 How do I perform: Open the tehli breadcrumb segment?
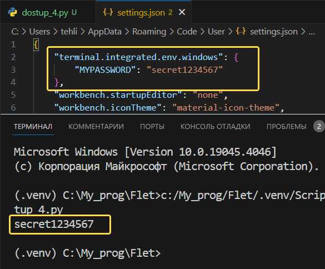tap(69, 32)
